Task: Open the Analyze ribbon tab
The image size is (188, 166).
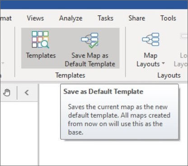Action: pyautogui.click(x=71, y=19)
